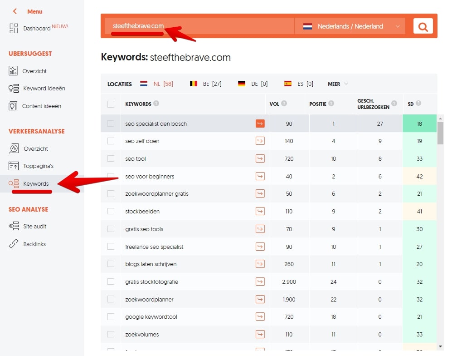
Task: Toggle select-all checkbox in table header
Action: coord(111,104)
